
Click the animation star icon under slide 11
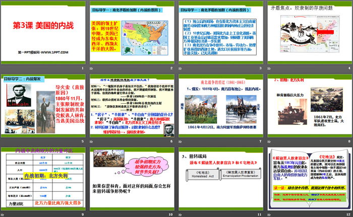[179, 213]
